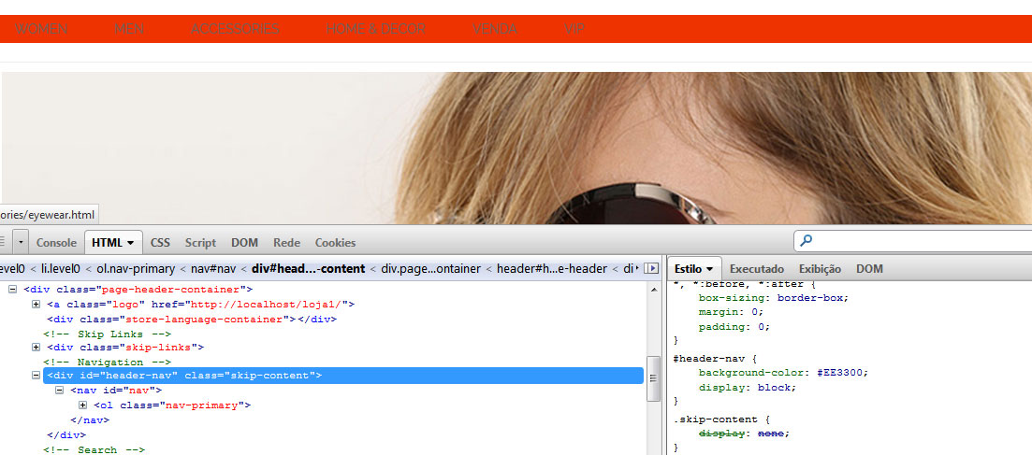Click ol.nav-primary in the breadcrumb path

136,269
